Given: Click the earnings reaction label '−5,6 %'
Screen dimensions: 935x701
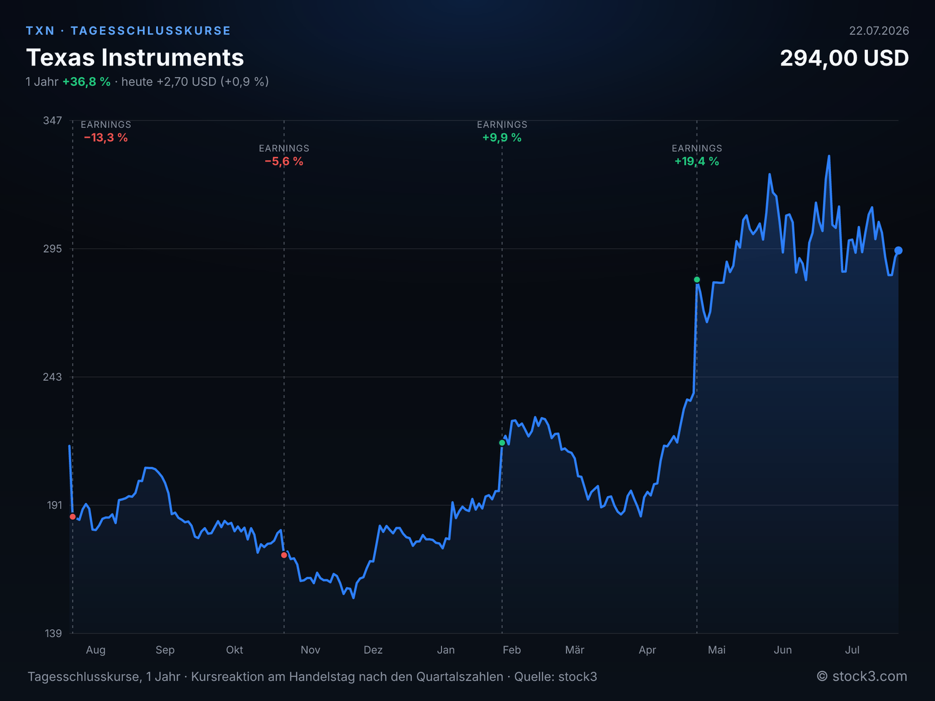Looking at the screenshot, I should tap(284, 162).
